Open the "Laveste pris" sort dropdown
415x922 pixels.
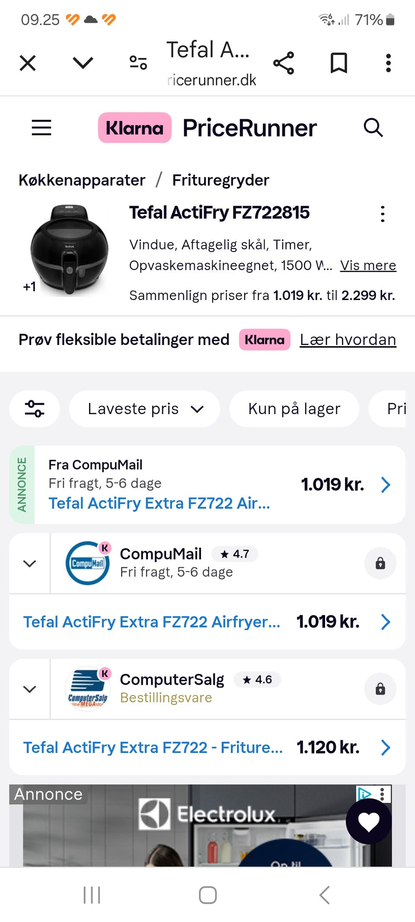coord(144,408)
